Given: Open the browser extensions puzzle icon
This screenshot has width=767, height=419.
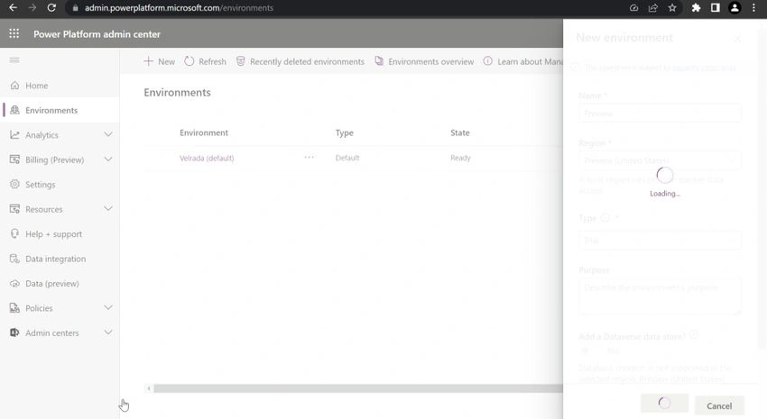Looking at the screenshot, I should tap(696, 8).
